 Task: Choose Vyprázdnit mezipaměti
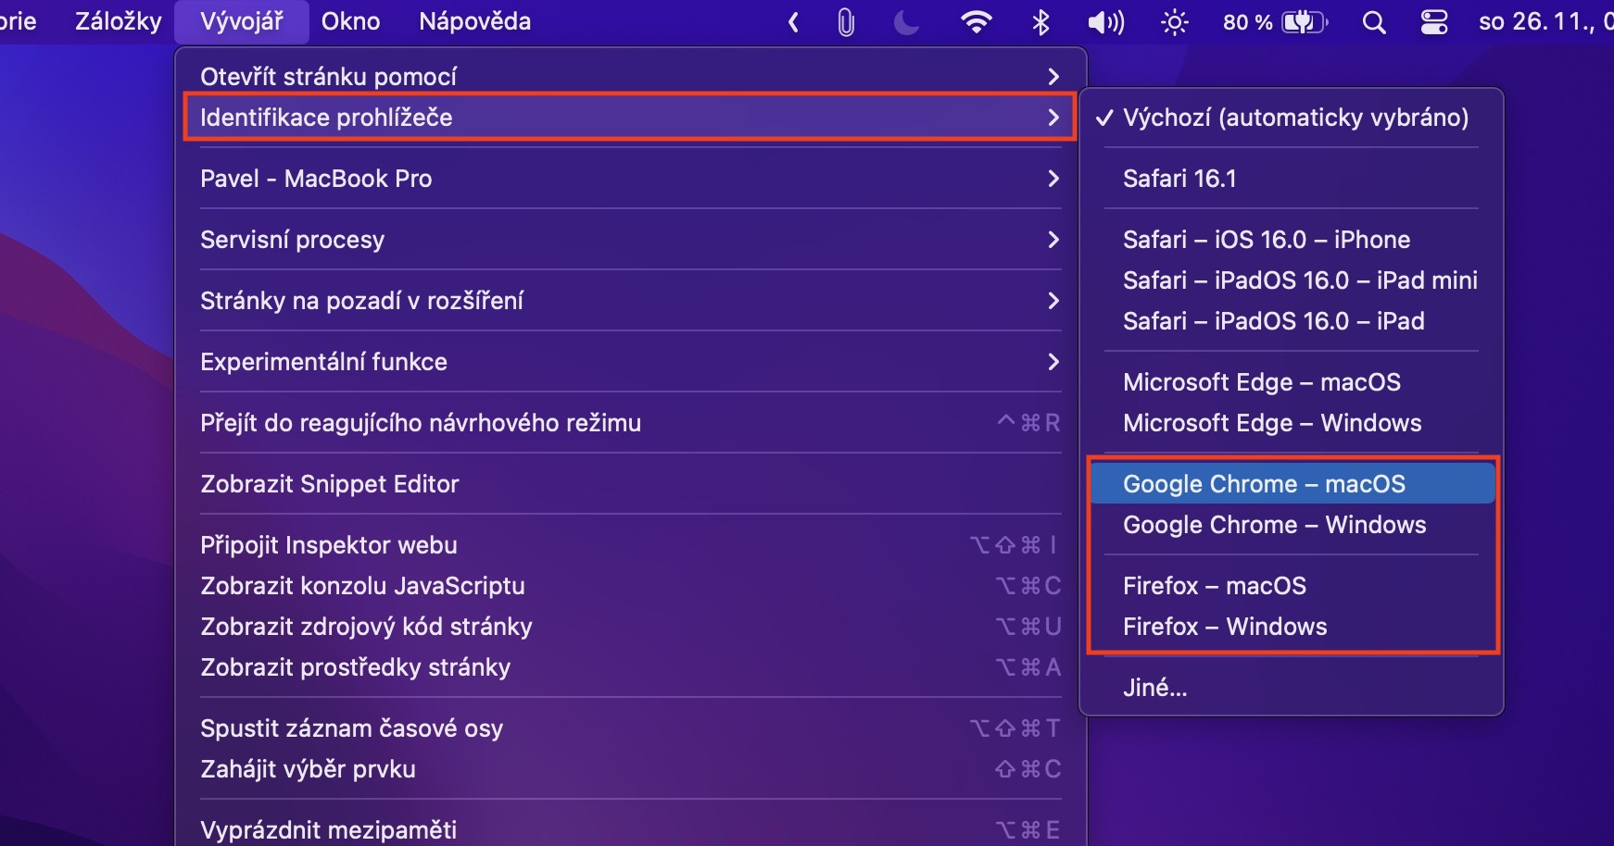click(x=630, y=830)
